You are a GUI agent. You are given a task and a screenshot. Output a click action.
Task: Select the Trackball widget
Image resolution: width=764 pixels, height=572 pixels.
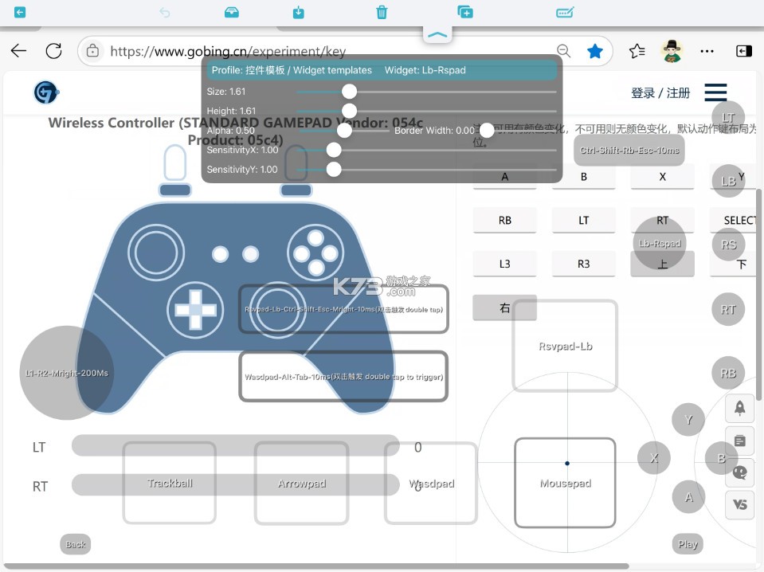tap(170, 483)
